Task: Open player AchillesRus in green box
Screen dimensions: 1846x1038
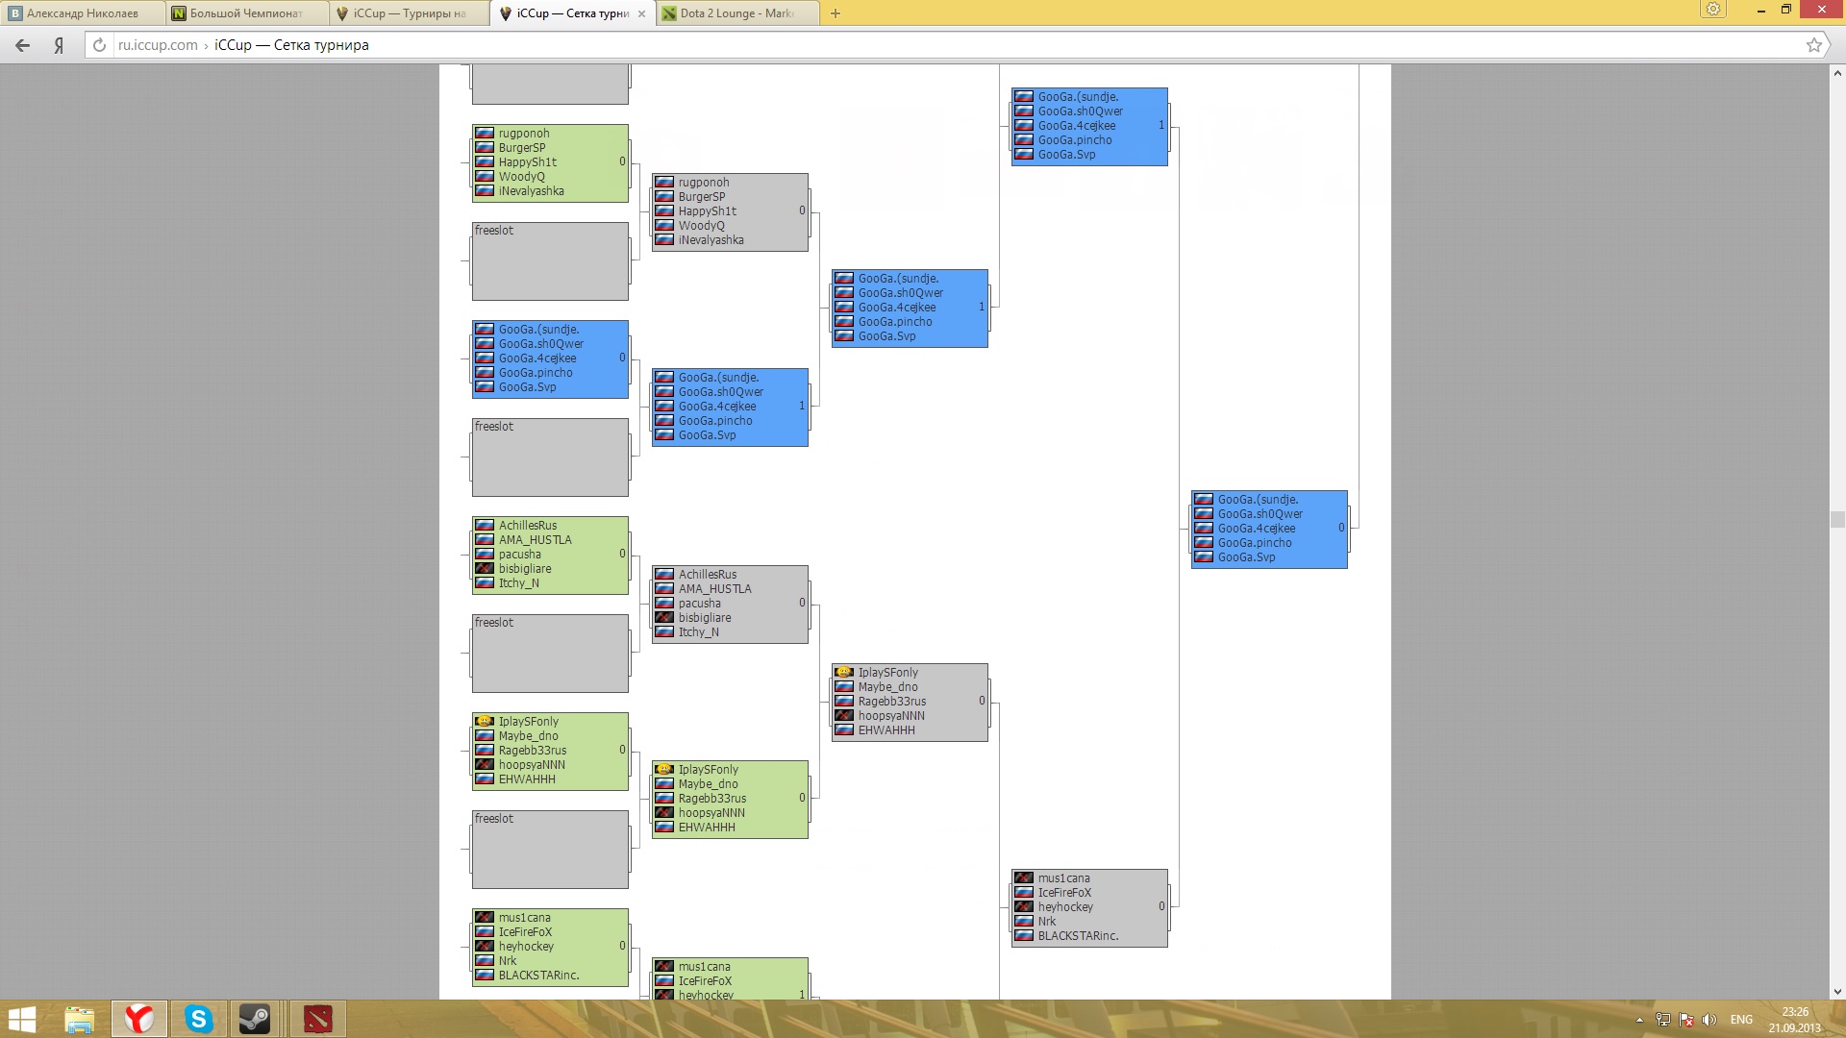Action: click(527, 526)
